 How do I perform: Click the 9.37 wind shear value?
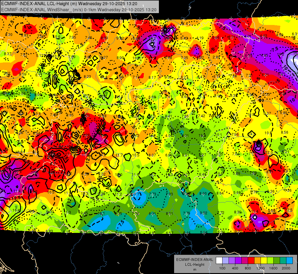(267, 114)
